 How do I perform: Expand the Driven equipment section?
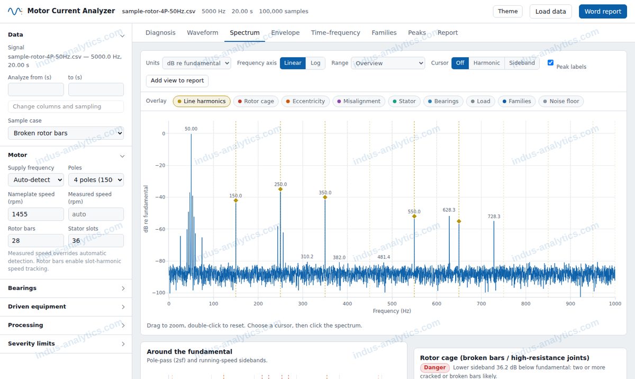(66, 307)
